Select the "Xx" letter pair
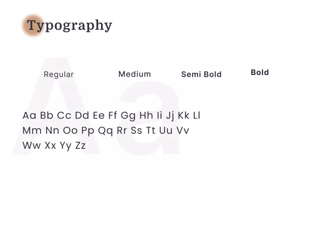Screen dimensions: 319x226 point(50,146)
